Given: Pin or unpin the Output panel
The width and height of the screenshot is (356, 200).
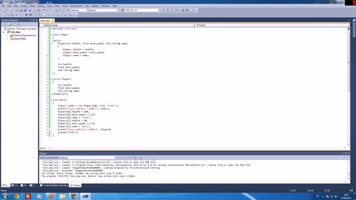Looking at the screenshot, I should pyautogui.click(x=345, y=153).
